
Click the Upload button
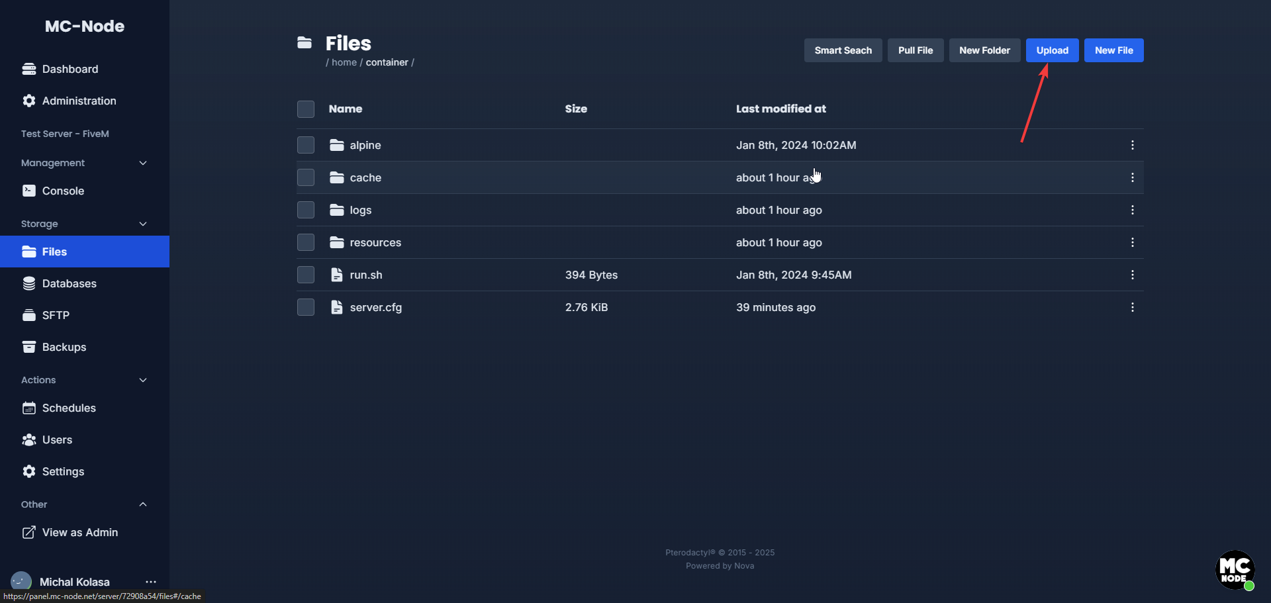(x=1053, y=50)
